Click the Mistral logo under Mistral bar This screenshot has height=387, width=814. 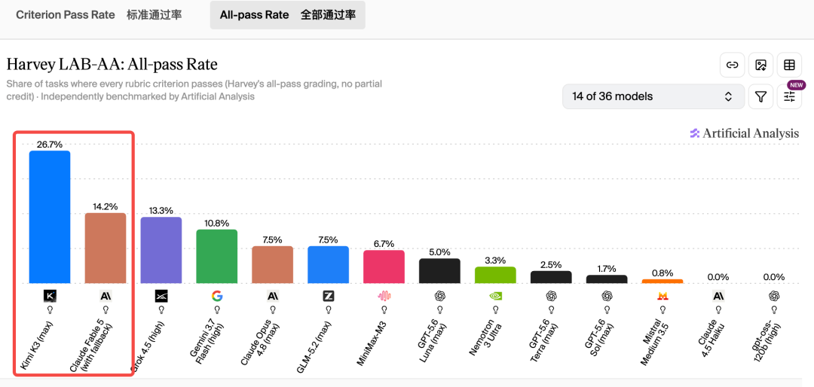pos(663,296)
